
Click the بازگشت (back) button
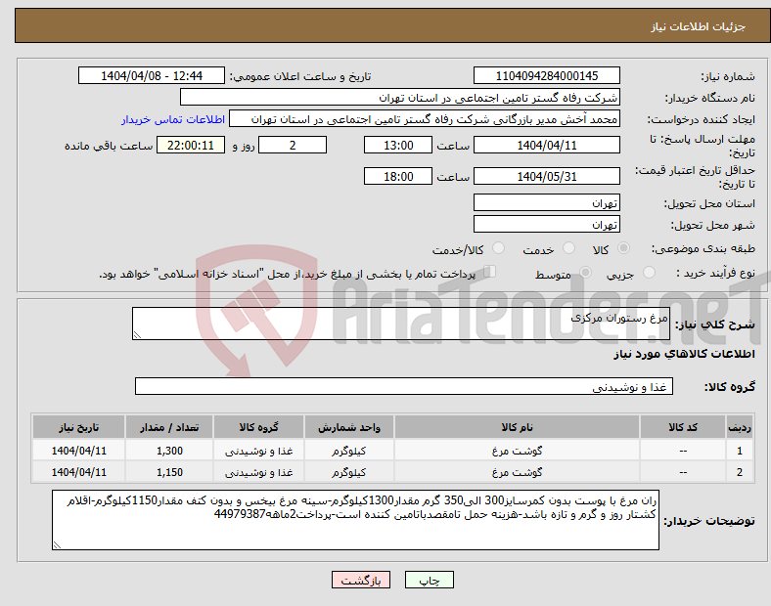pyautogui.click(x=361, y=580)
